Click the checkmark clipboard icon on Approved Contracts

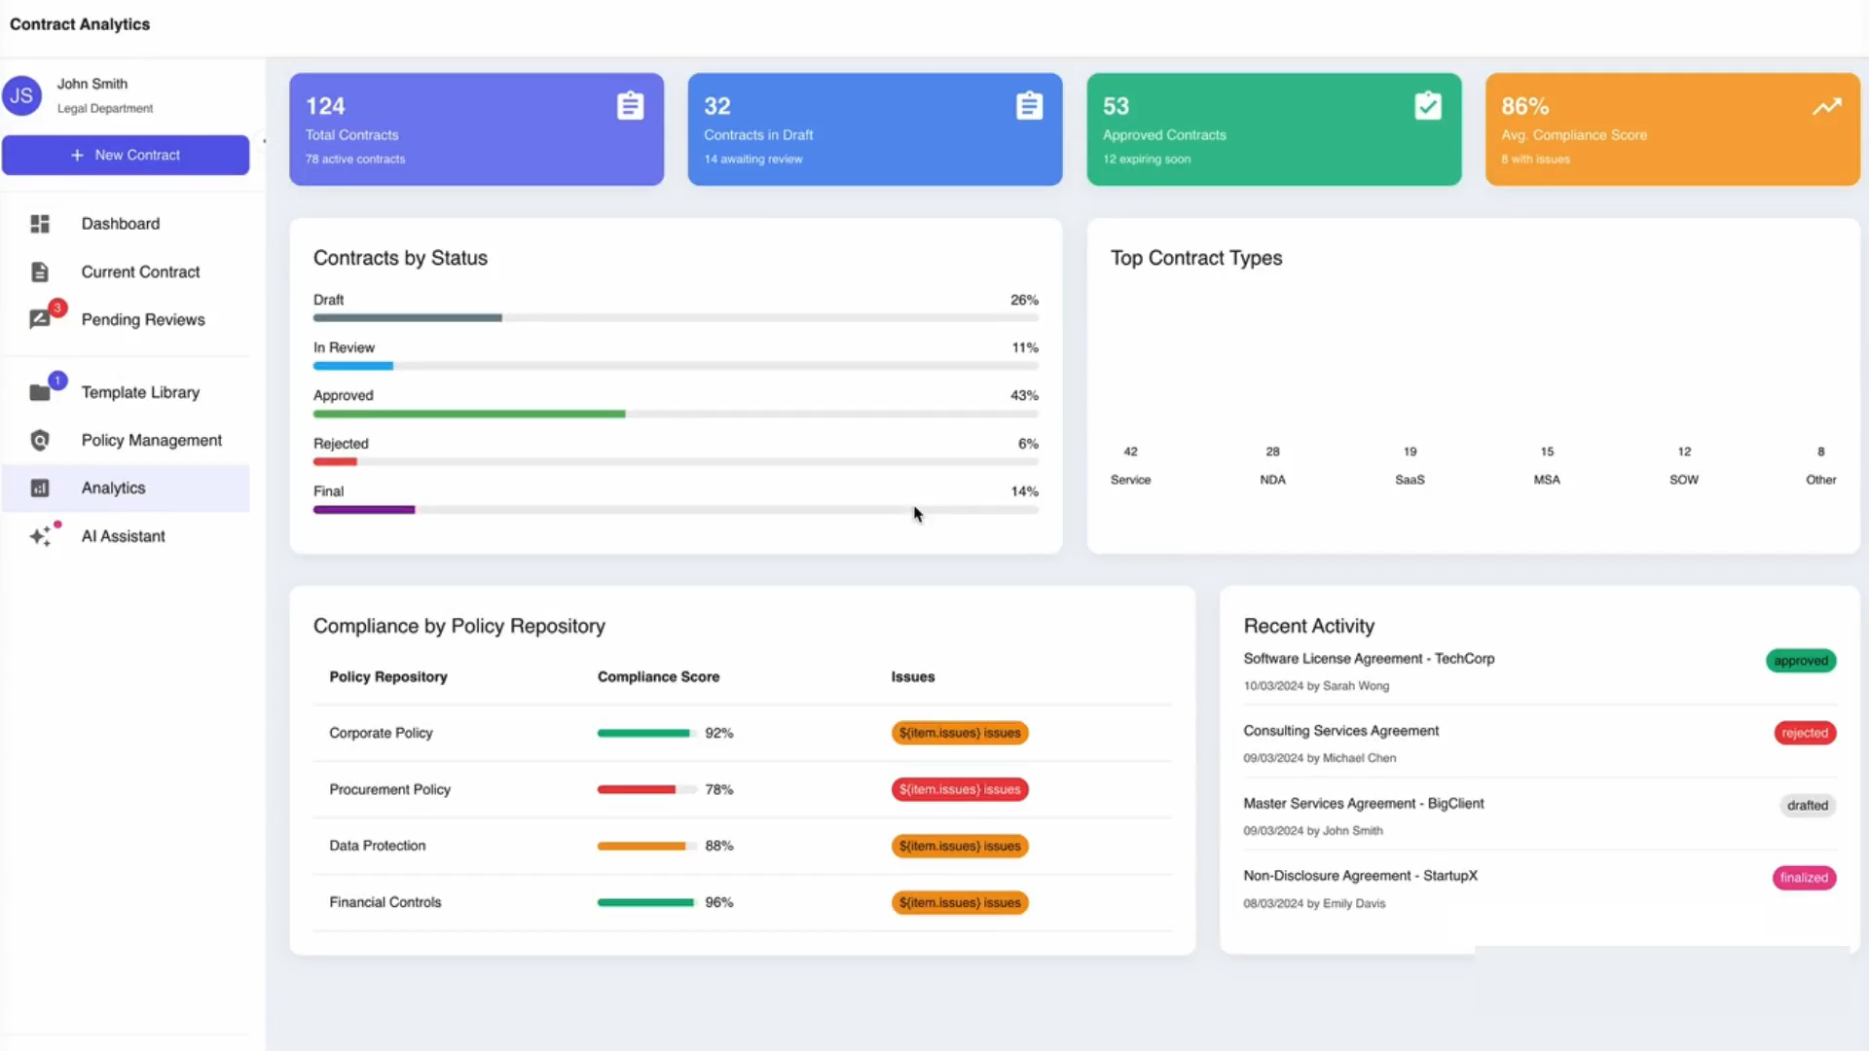(1427, 106)
